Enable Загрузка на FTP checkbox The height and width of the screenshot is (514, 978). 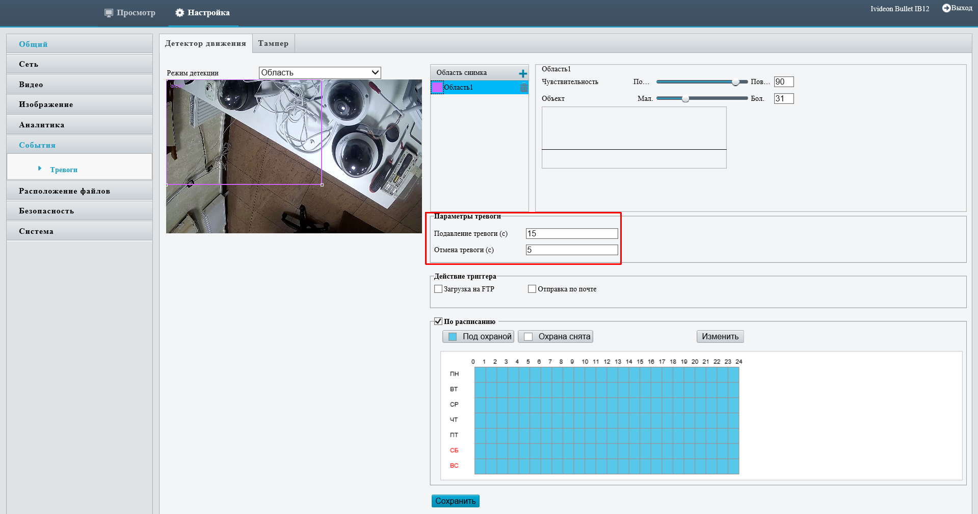coord(438,289)
